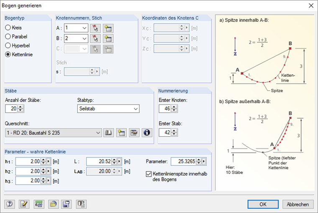Select the Kreis arc type

click(13, 28)
